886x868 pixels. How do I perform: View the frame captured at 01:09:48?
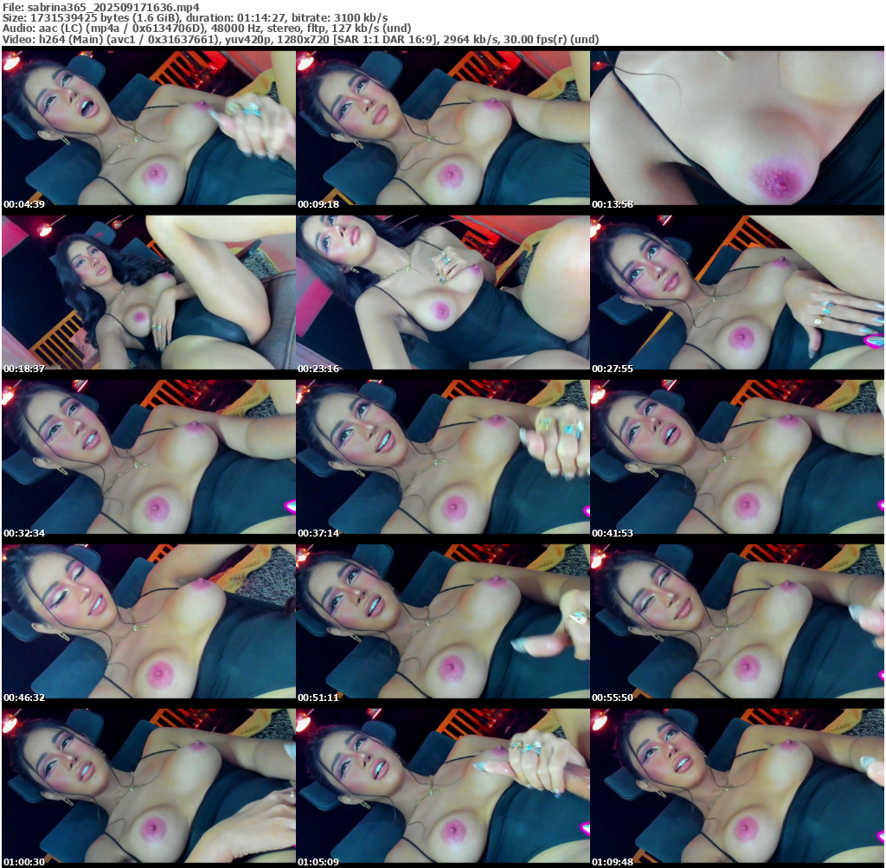737,786
